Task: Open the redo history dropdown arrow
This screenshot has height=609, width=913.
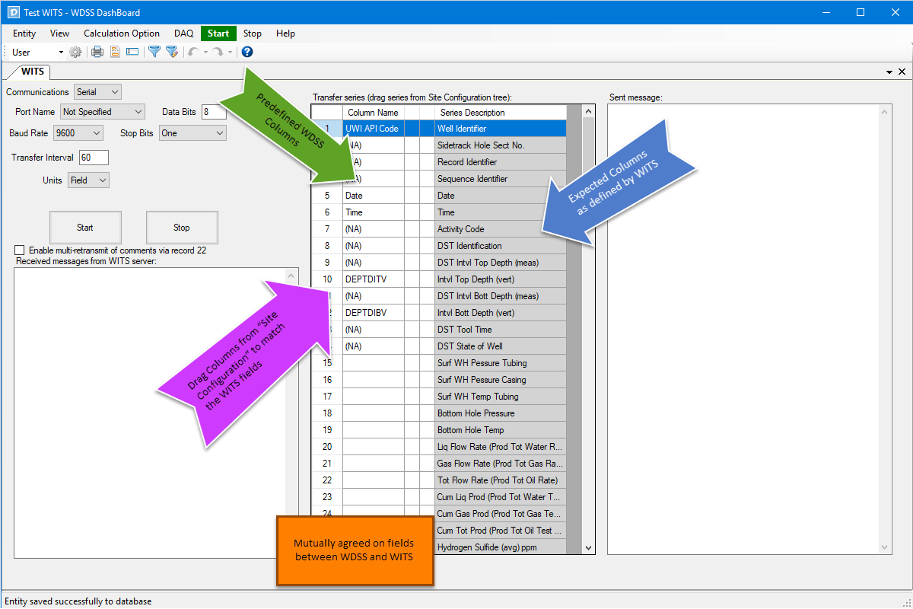Action: tap(230, 52)
